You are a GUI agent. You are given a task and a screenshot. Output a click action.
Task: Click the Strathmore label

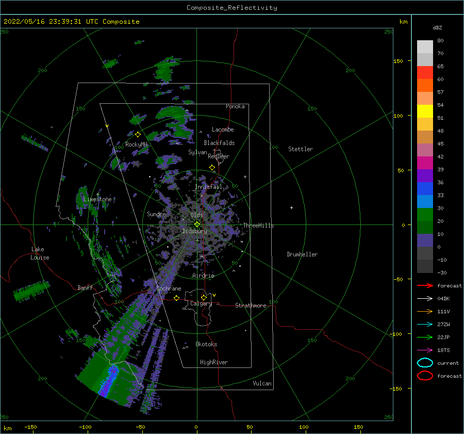coord(251,306)
